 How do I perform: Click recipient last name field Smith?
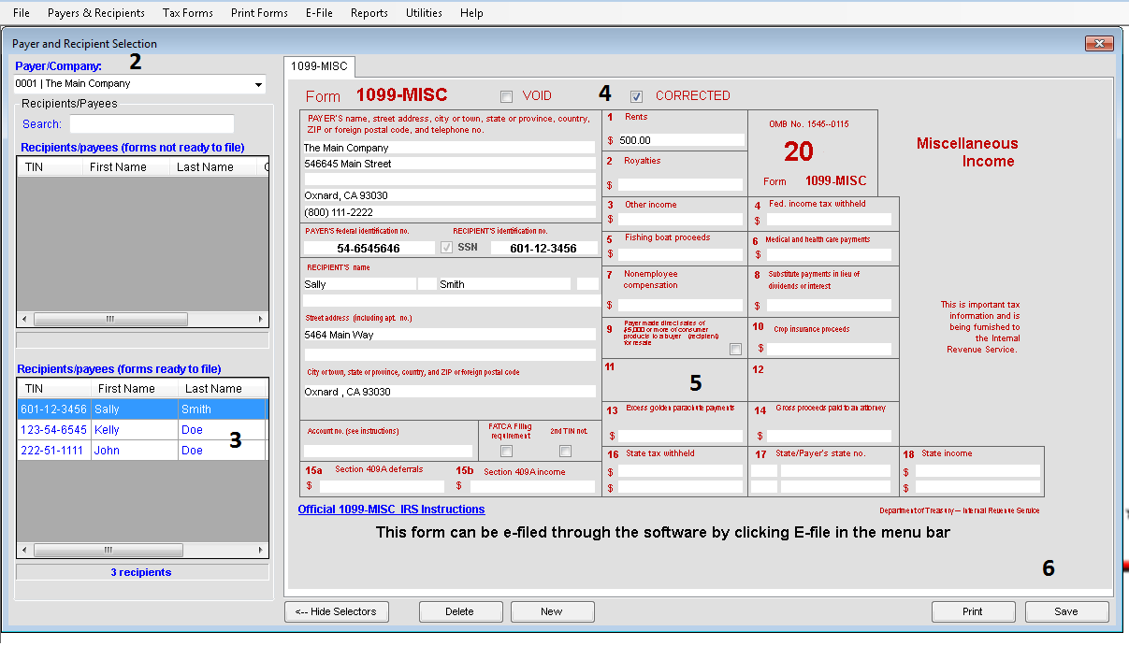point(504,284)
